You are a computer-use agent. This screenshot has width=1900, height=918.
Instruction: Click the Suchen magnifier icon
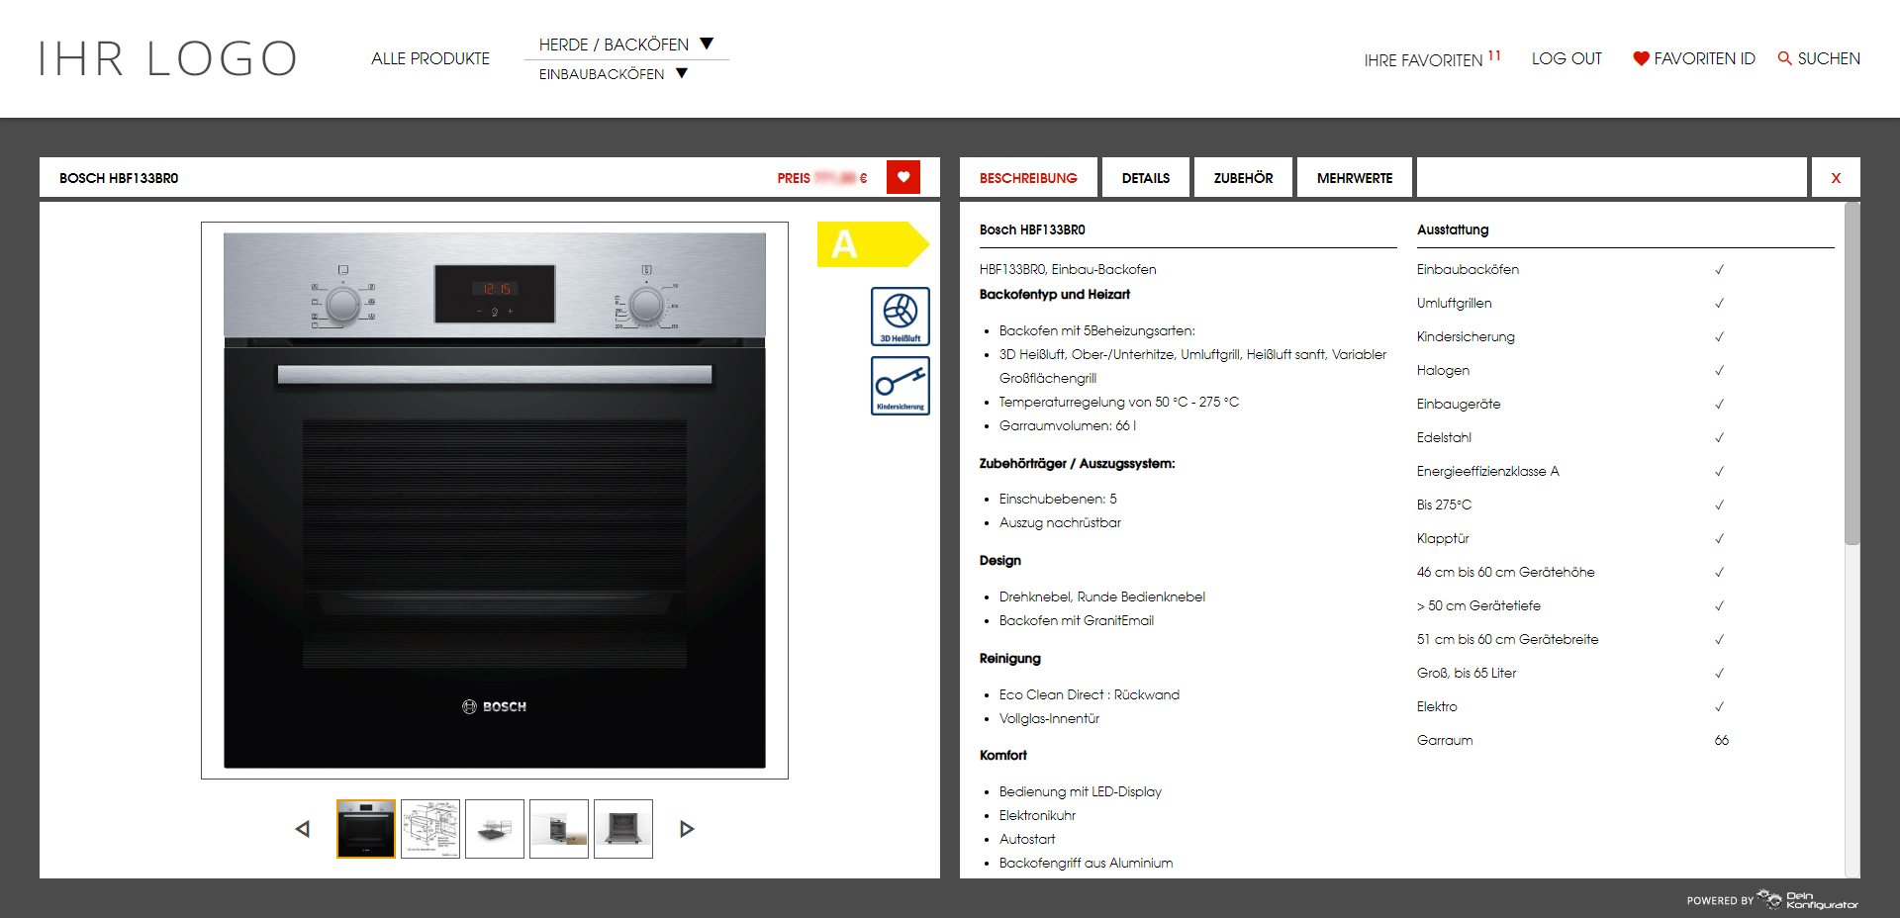(1784, 58)
